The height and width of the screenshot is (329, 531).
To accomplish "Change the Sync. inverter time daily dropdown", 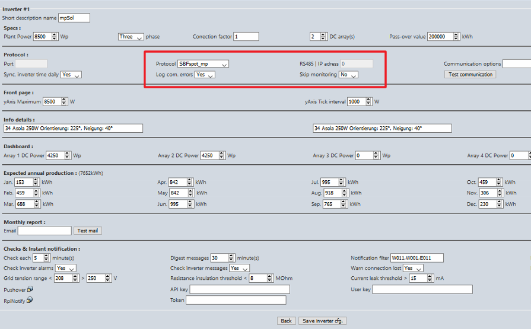I will click(x=71, y=75).
